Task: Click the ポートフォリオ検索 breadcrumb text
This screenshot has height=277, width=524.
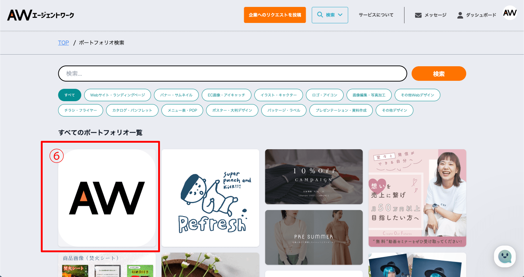Action: (102, 43)
